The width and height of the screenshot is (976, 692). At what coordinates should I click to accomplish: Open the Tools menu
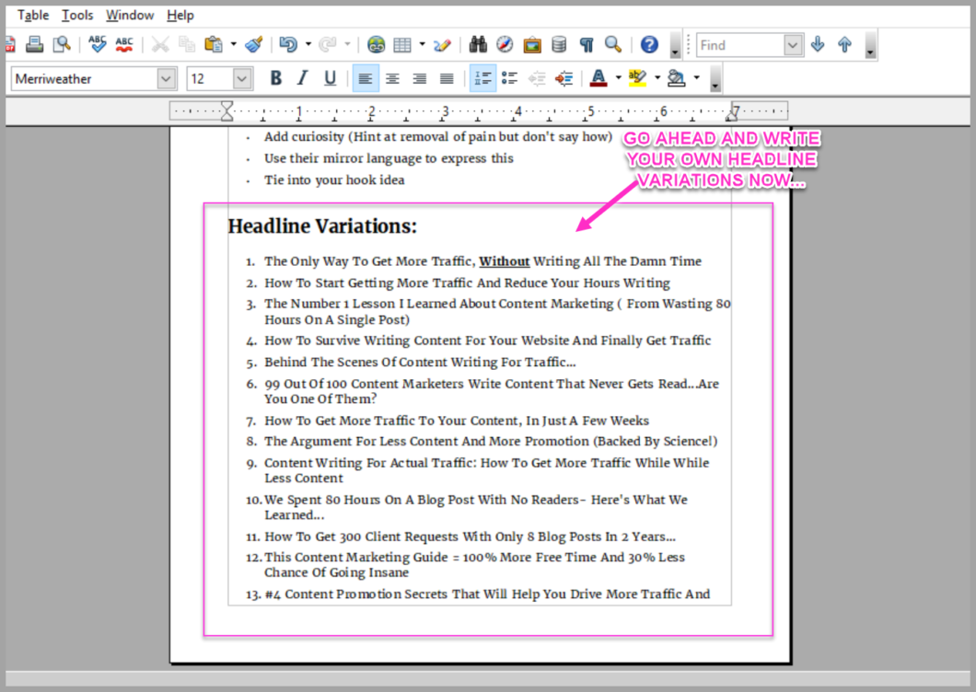[x=77, y=15]
